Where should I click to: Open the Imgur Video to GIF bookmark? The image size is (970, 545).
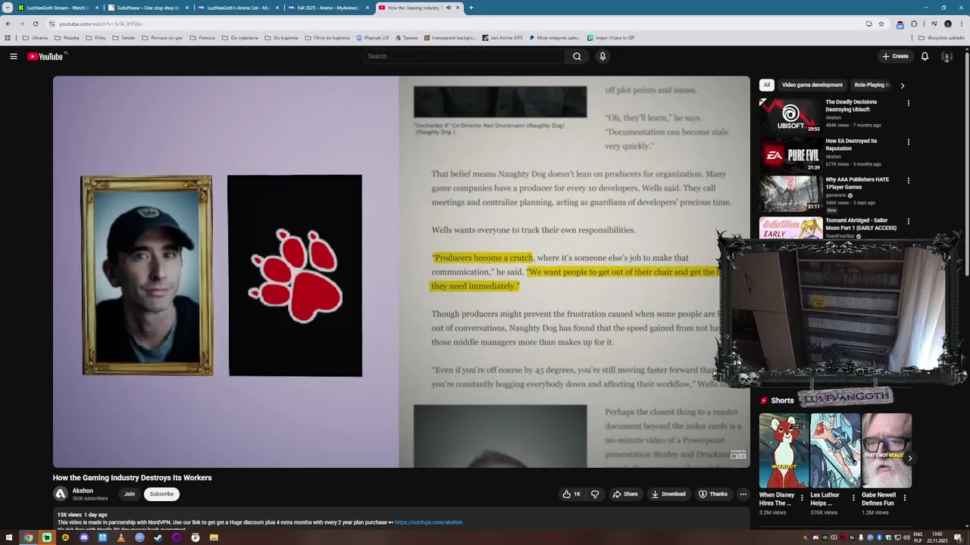pyautogui.click(x=610, y=37)
